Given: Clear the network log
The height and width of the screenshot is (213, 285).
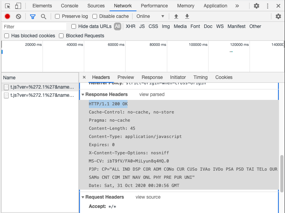Looking at the screenshot, I should 18,16.
